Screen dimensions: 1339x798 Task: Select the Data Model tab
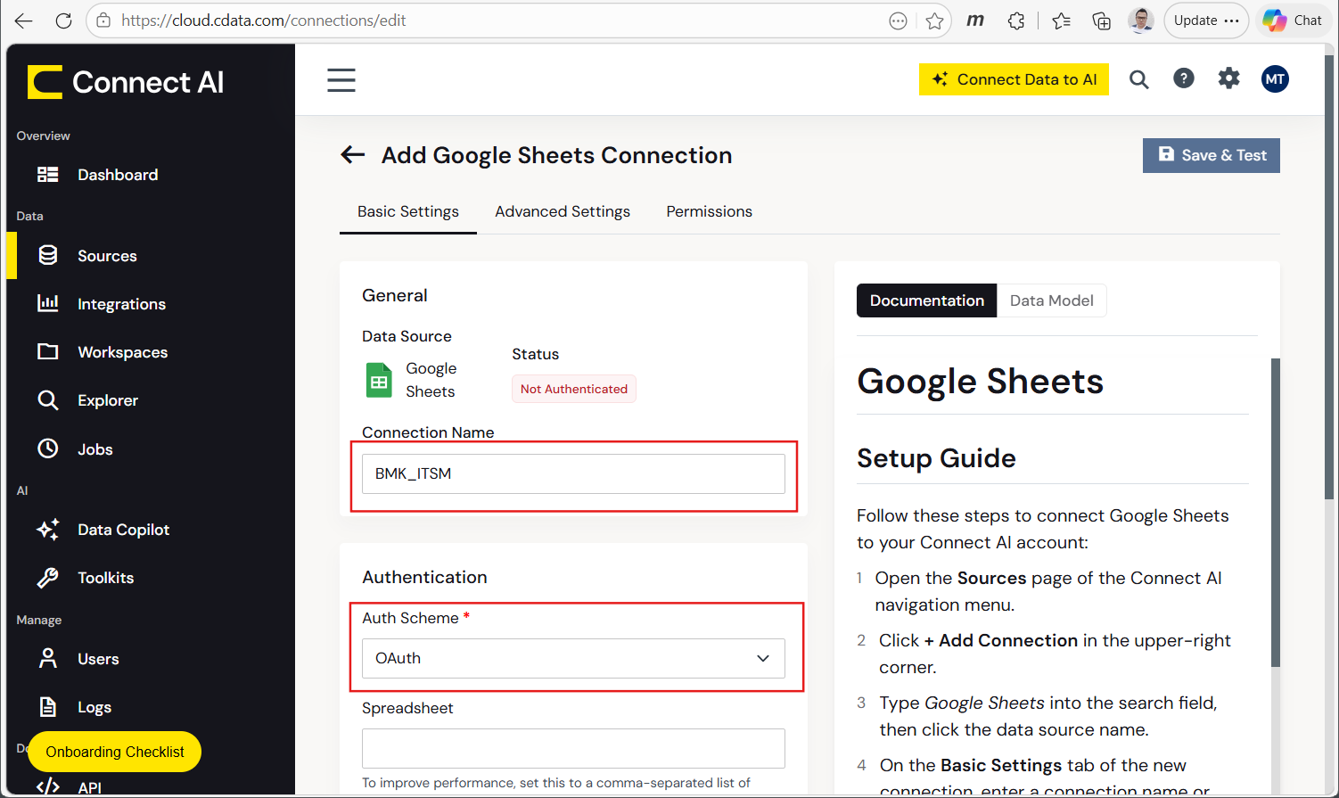pyautogui.click(x=1052, y=300)
